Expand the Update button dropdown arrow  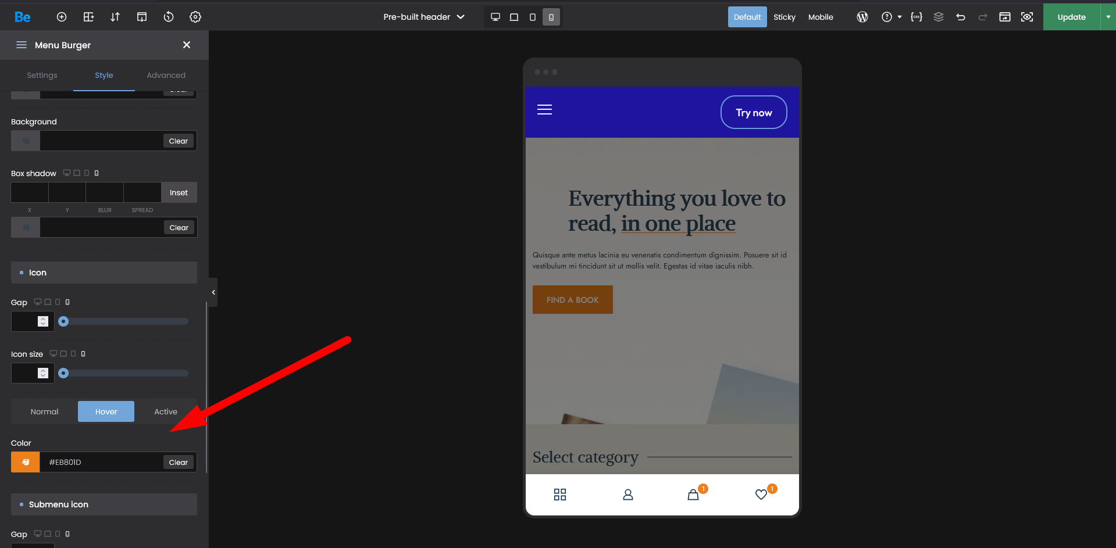tap(1108, 17)
